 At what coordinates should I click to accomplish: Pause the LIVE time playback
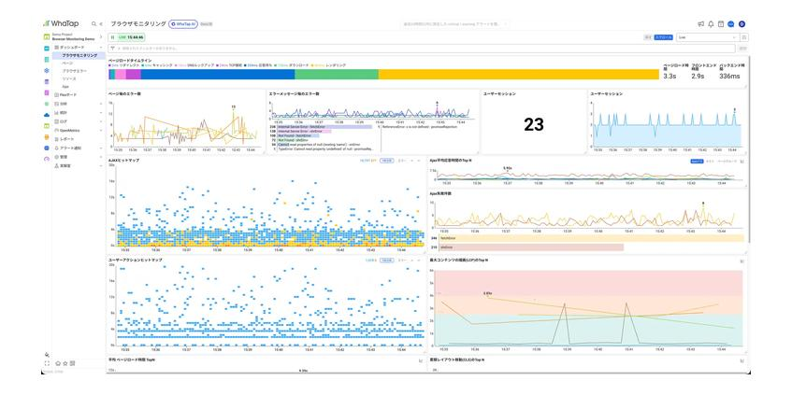tap(112, 37)
